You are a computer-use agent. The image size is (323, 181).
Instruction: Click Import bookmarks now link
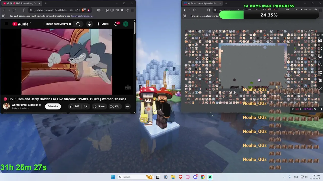click(82, 16)
